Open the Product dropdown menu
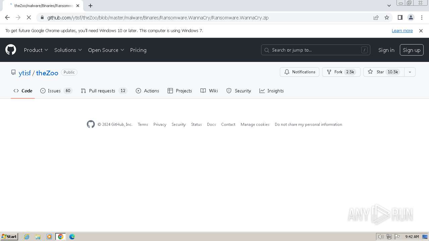The image size is (429, 241). point(36,50)
